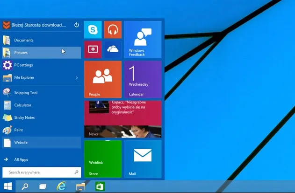The image size is (295, 193).
Task: Launch the Music headphones tile
Action: coord(113,29)
